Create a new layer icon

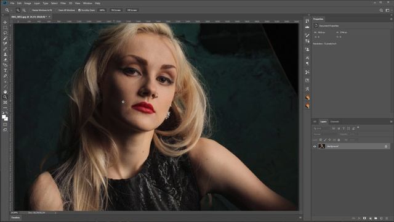(x=381, y=218)
